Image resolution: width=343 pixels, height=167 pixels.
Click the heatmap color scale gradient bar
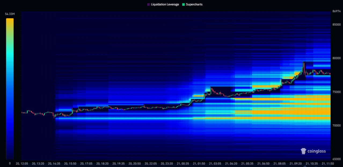(10, 89)
